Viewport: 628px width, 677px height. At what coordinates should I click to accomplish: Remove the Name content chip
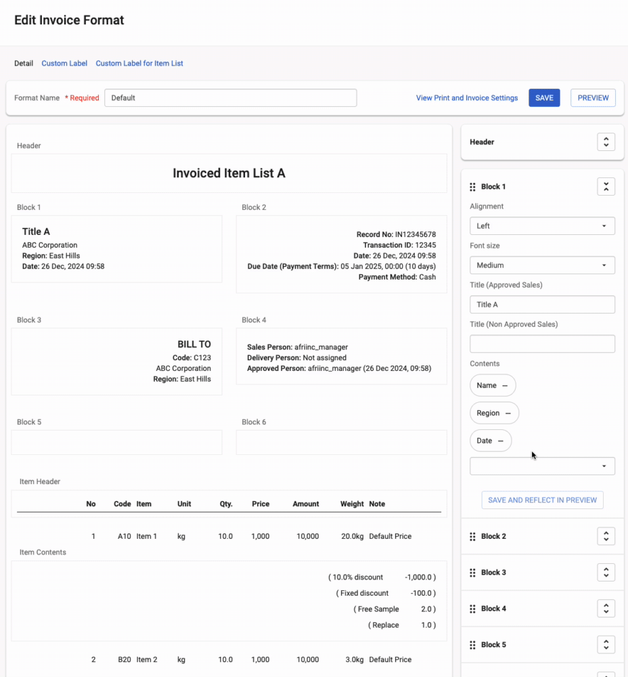click(x=505, y=385)
